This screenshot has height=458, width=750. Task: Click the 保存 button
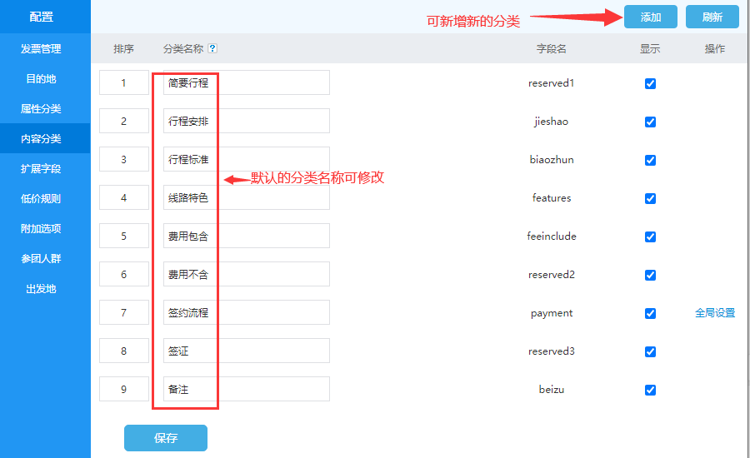pos(165,438)
